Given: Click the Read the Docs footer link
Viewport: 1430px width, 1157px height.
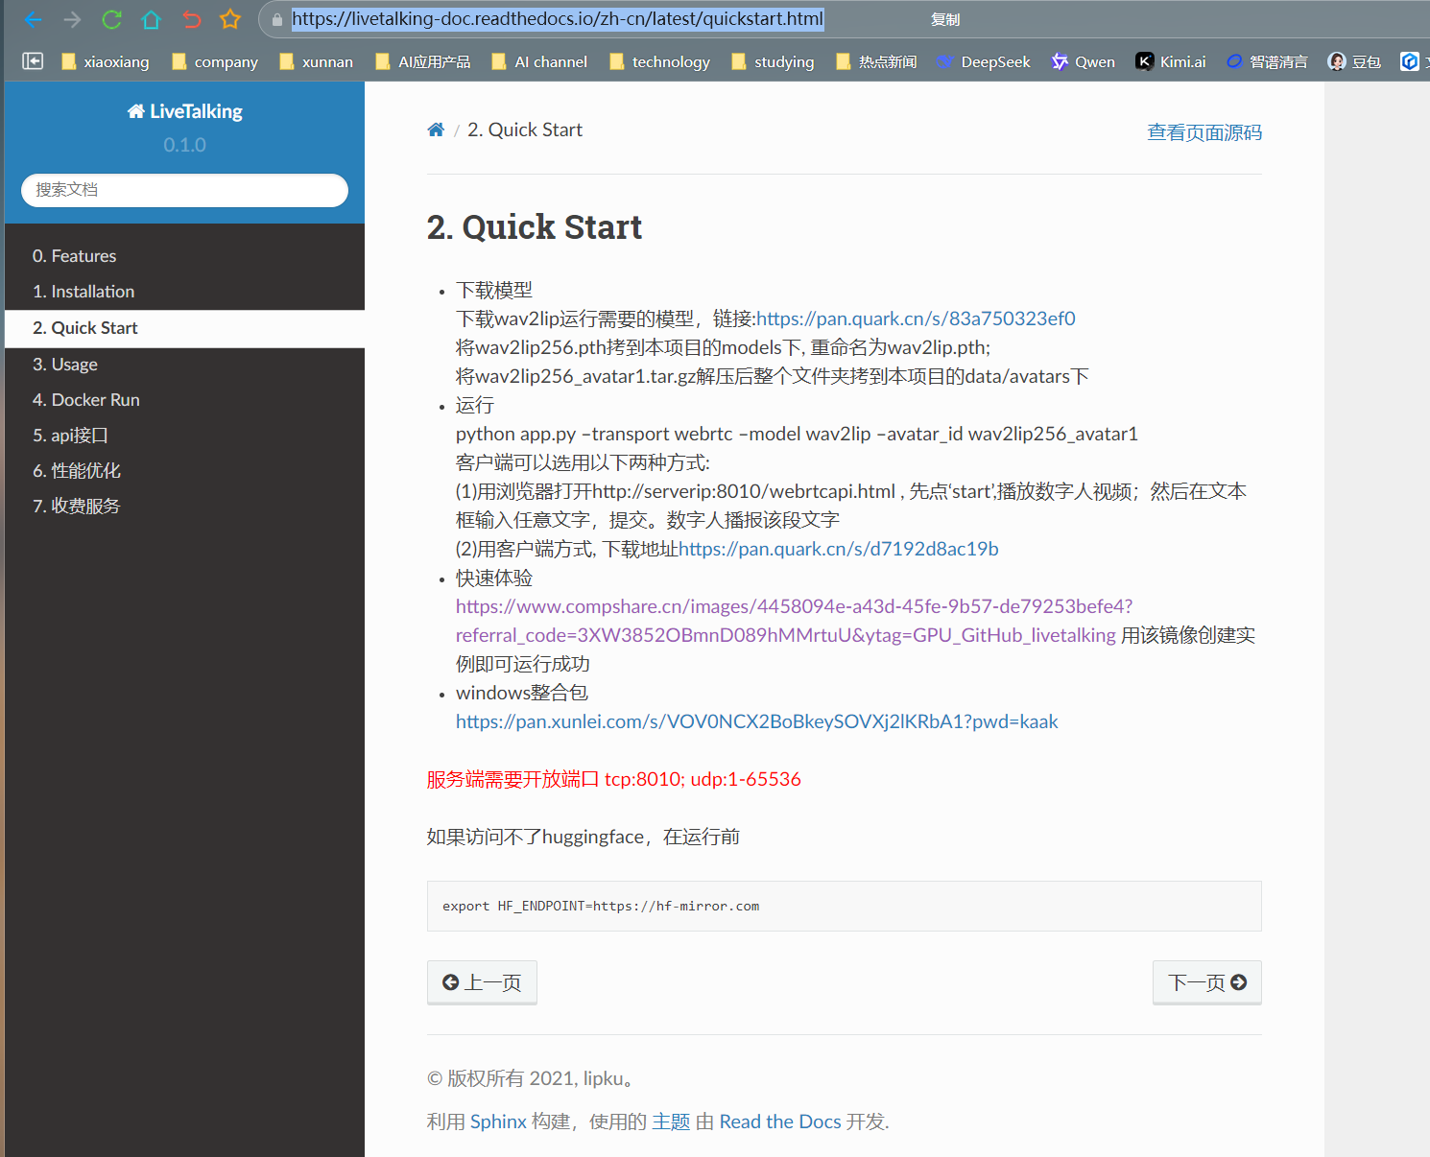Looking at the screenshot, I should [780, 1122].
